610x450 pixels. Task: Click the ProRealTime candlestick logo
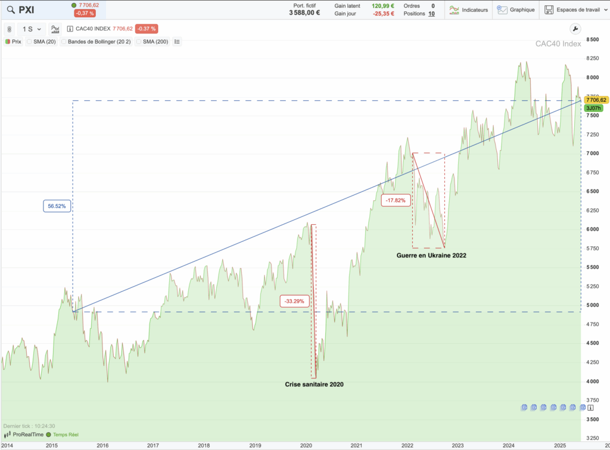tap(7, 435)
